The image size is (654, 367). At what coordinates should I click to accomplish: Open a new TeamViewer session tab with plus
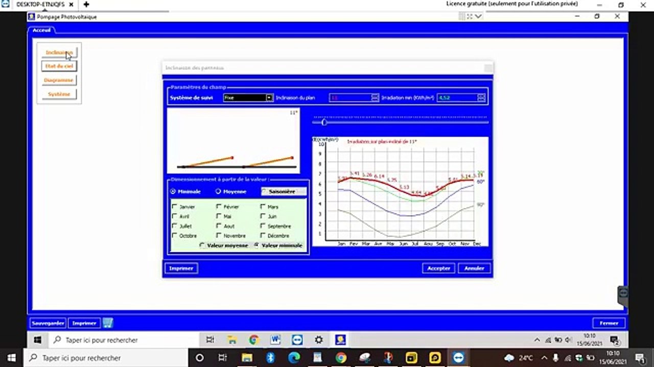pos(86,5)
